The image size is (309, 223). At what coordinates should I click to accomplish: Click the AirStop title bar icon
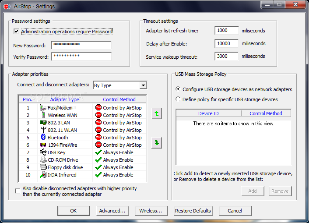pyautogui.click(x=7, y=7)
